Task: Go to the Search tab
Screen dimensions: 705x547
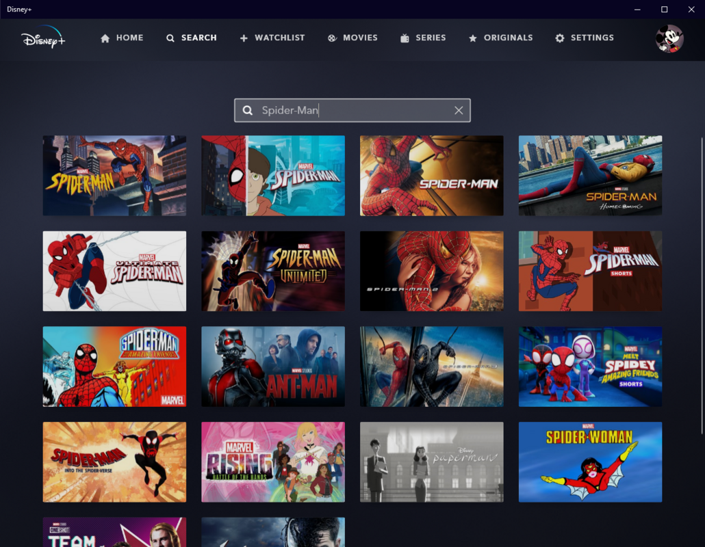Action: click(x=192, y=38)
